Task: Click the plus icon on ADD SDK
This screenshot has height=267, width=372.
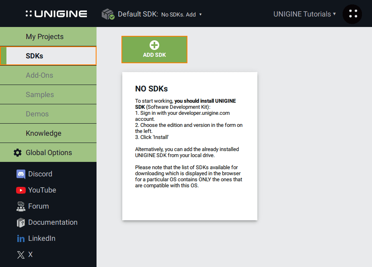Action: (x=154, y=44)
